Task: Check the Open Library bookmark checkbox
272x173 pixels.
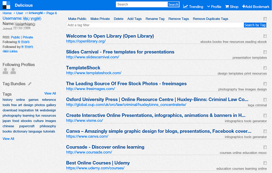Action: (x=265, y=36)
